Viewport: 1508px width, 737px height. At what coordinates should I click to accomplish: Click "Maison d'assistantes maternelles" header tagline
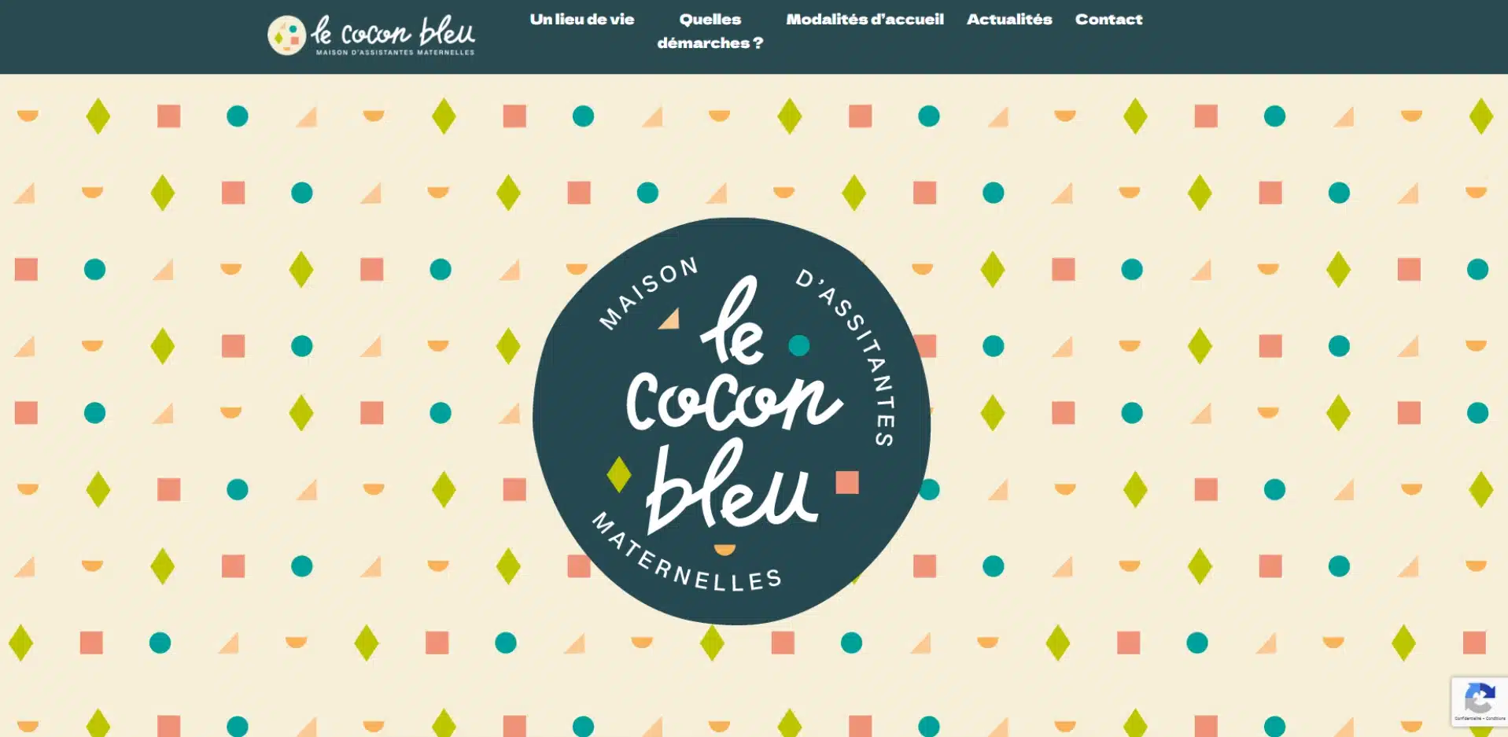[x=395, y=53]
